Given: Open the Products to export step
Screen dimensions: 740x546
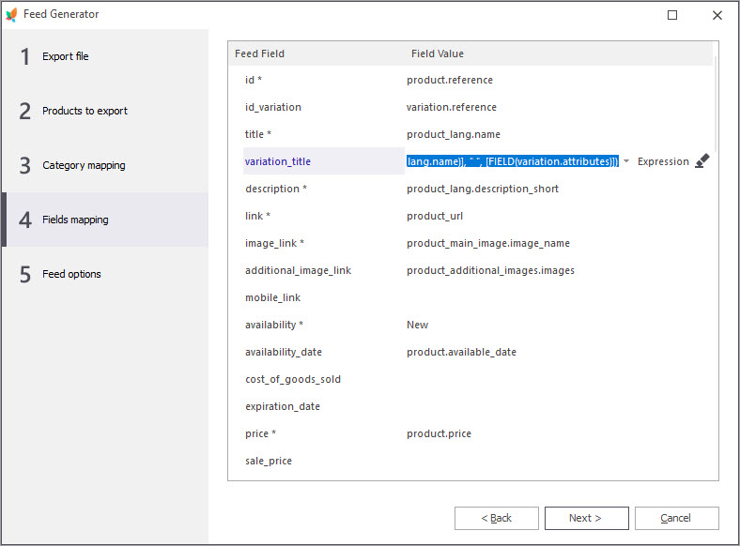Looking at the screenshot, I should pos(85,111).
